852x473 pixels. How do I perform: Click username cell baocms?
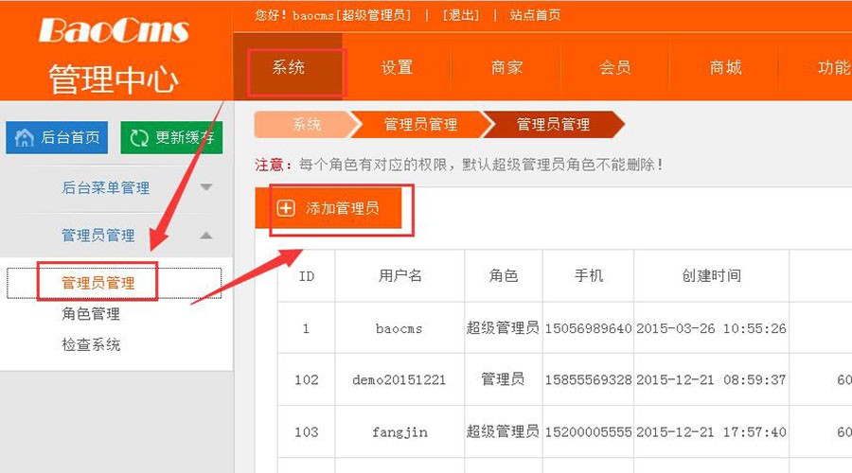point(399,328)
